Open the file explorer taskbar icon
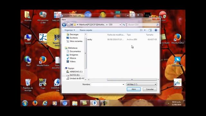The height and width of the screenshot is (116, 206). (75, 103)
